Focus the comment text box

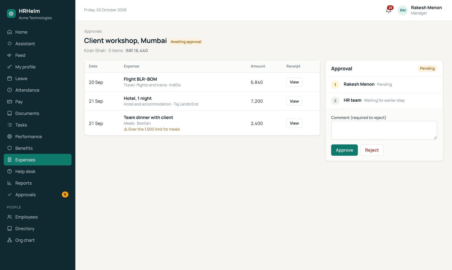pyautogui.click(x=384, y=130)
